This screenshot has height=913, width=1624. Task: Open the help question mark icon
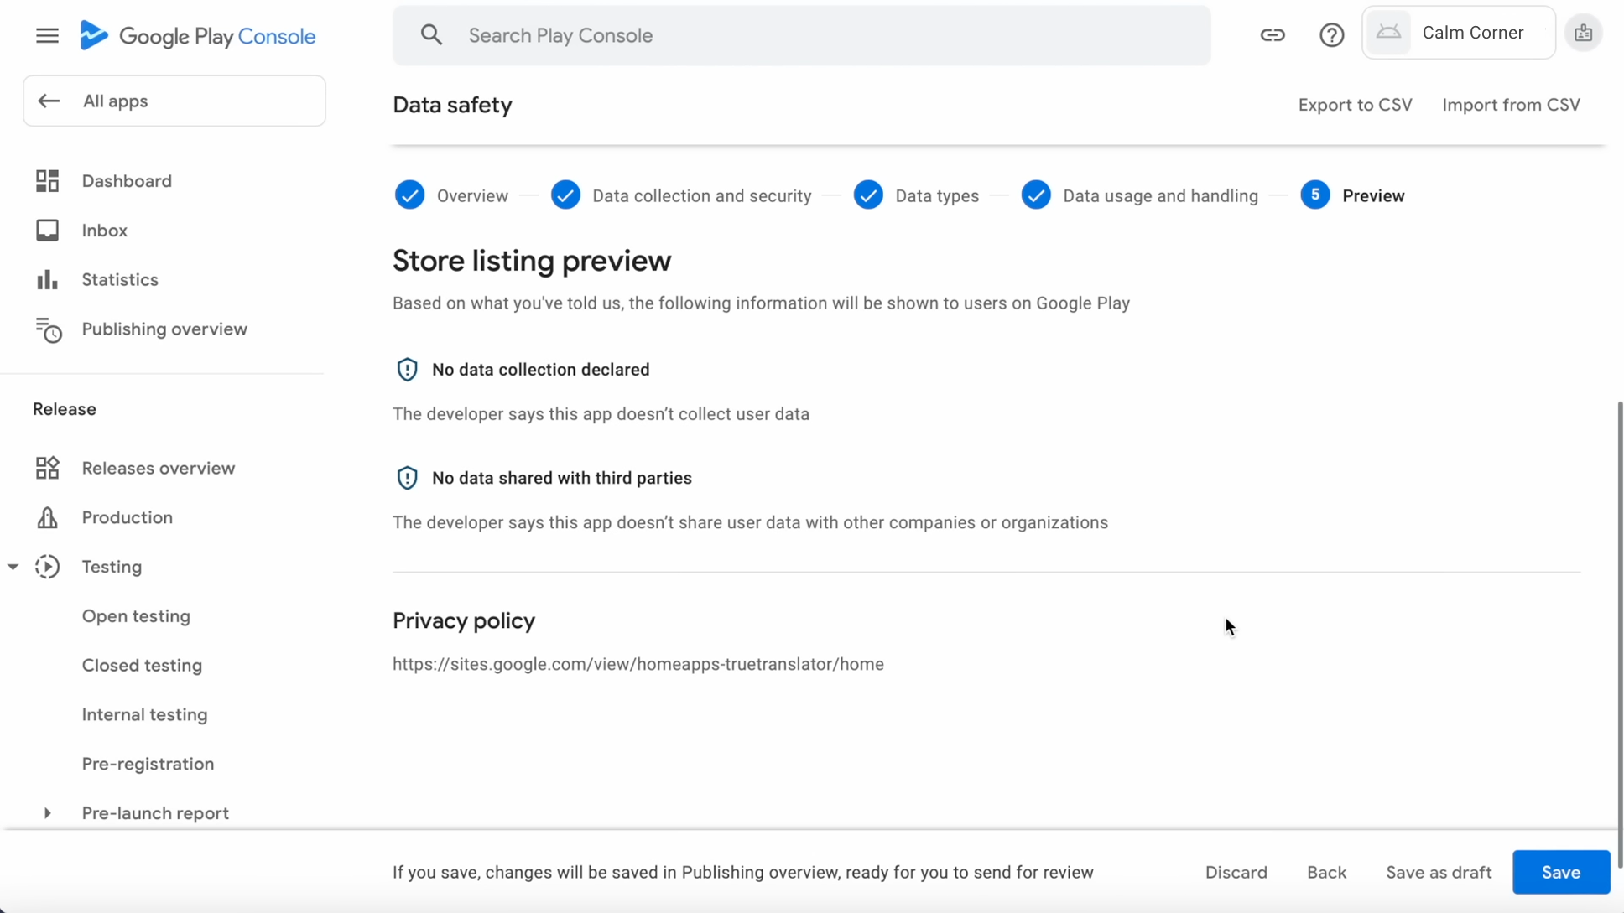(x=1331, y=35)
